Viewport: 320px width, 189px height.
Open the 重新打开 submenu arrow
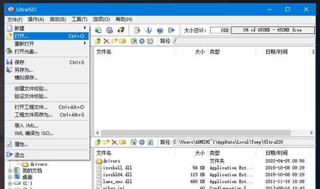(84, 43)
